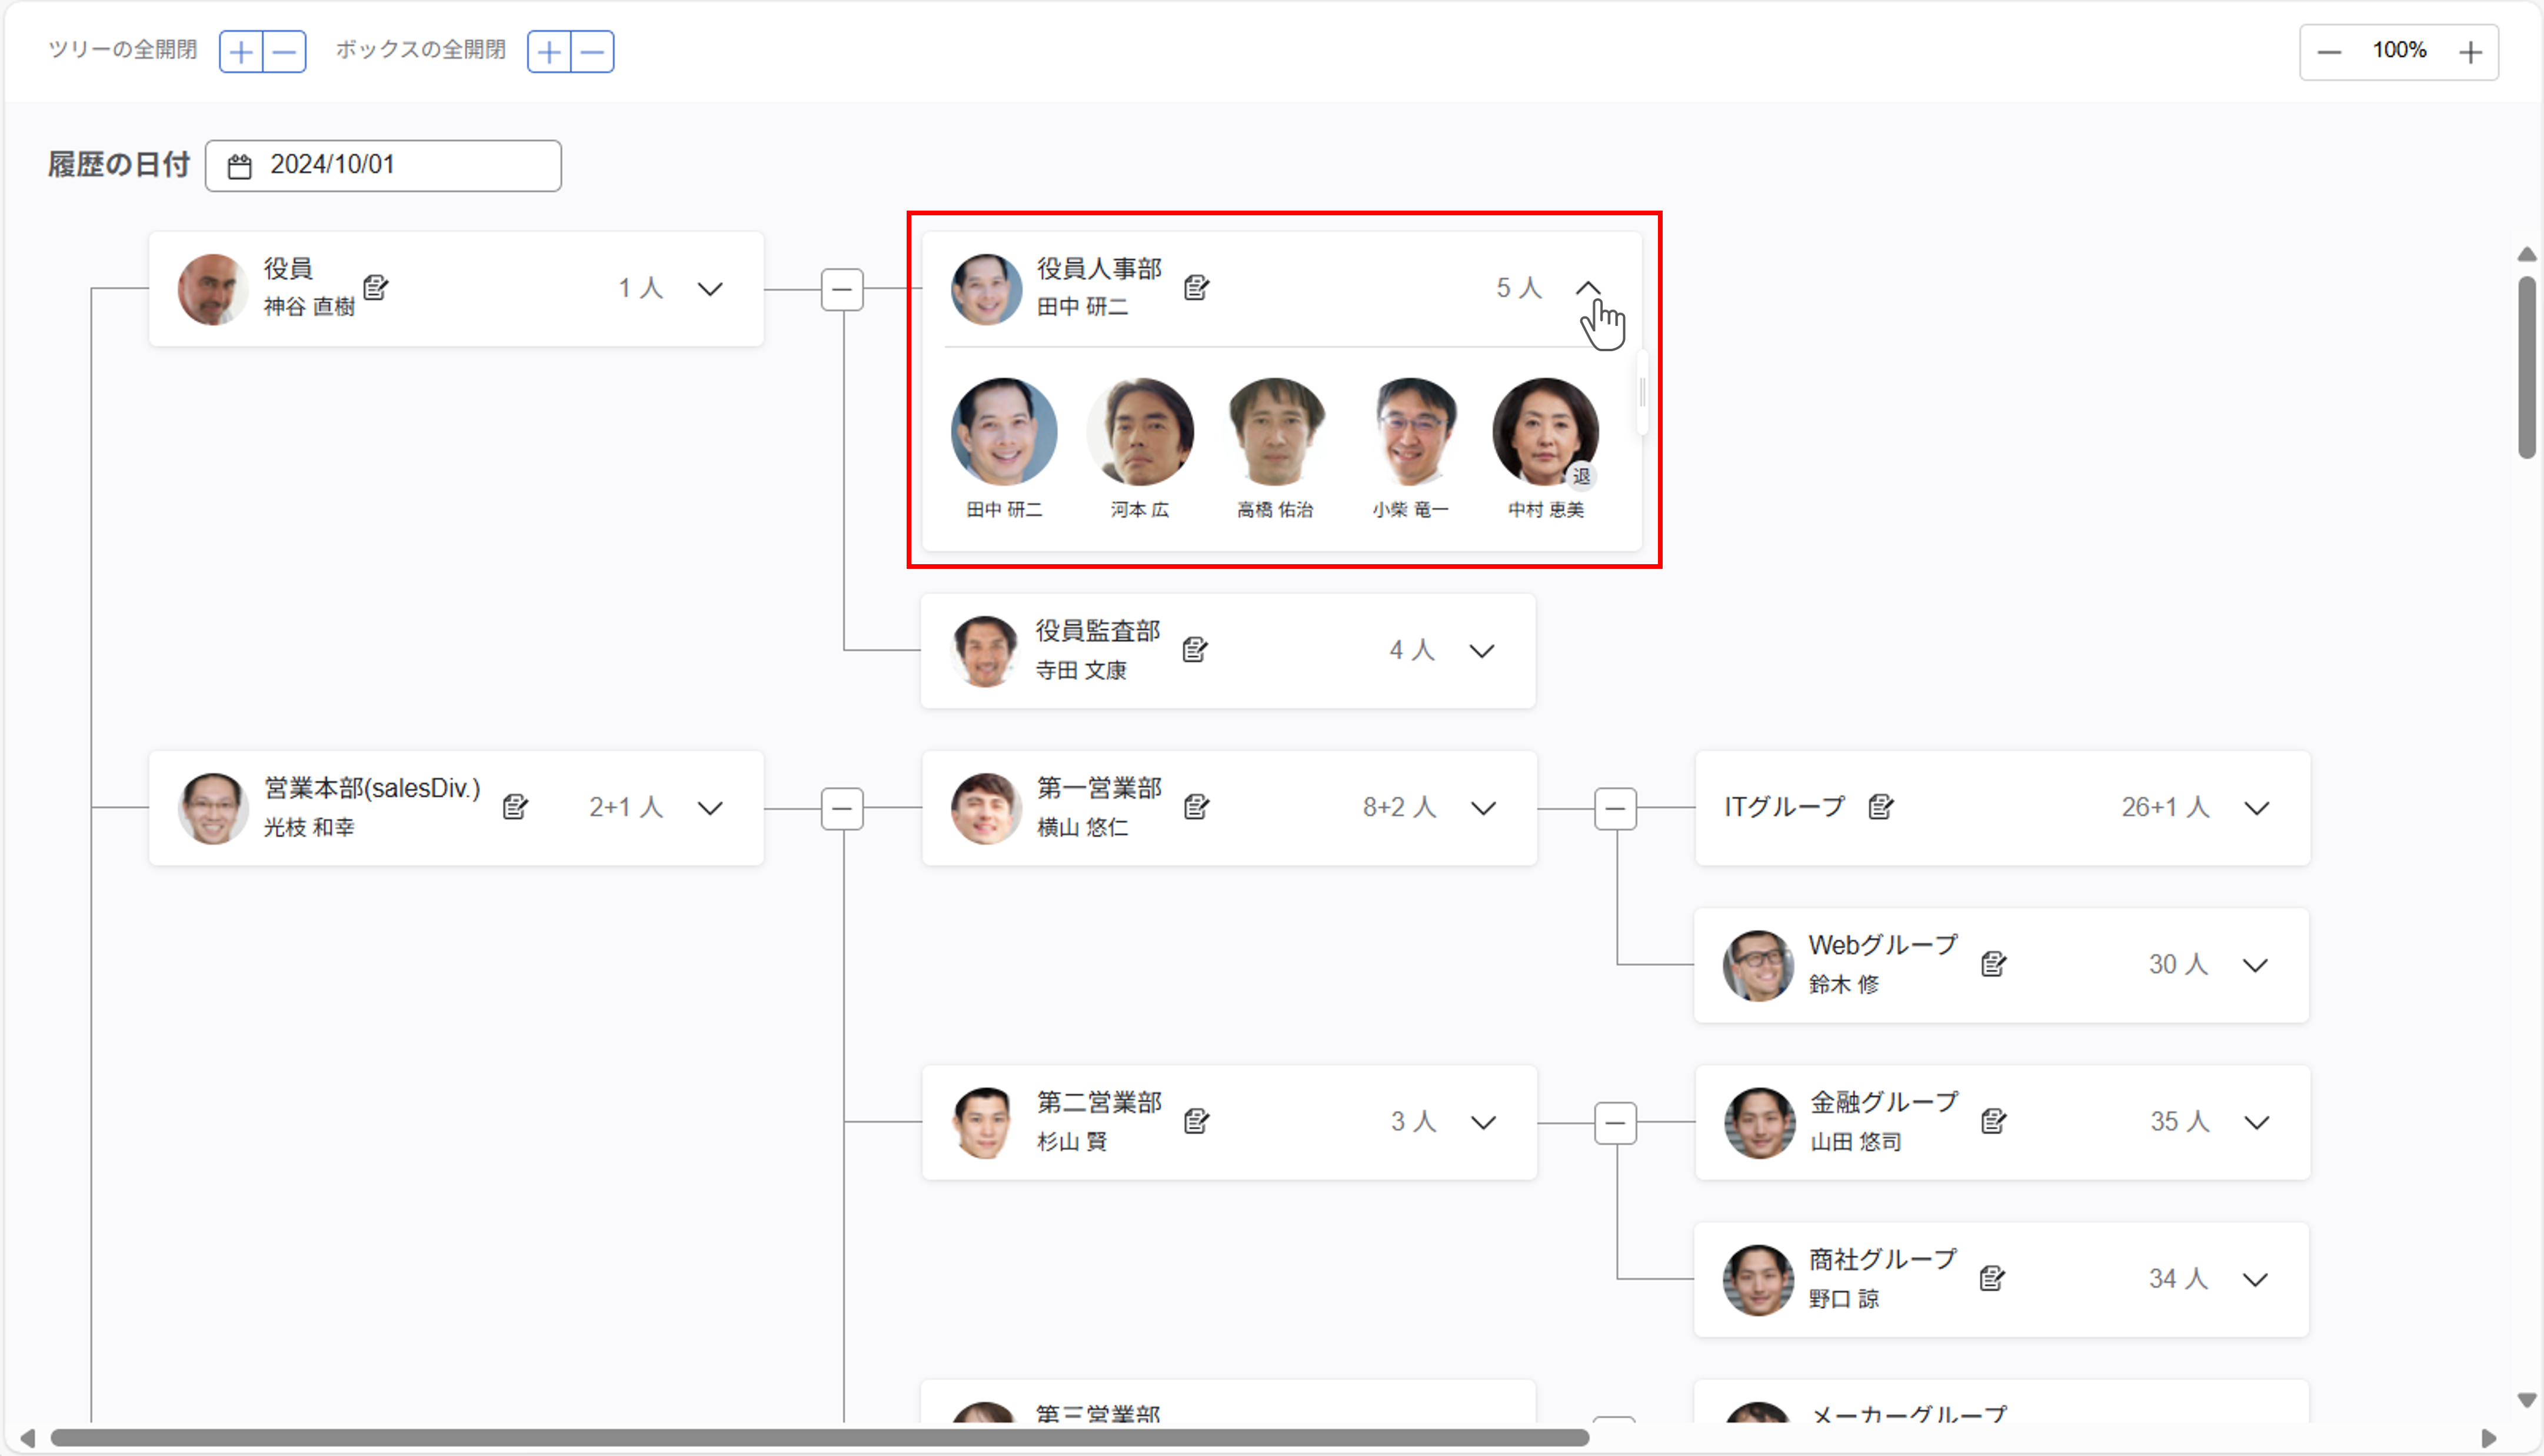Open edit icon for 営業本部(salesDiv.)
The image size is (2544, 1456).
(515, 807)
